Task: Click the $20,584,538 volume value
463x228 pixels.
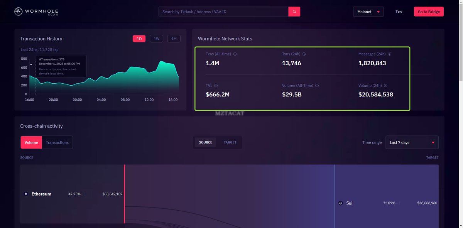Action: point(376,94)
